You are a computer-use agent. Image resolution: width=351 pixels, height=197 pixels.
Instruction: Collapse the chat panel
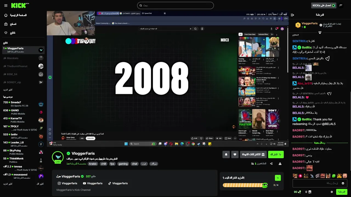tap(292, 15)
